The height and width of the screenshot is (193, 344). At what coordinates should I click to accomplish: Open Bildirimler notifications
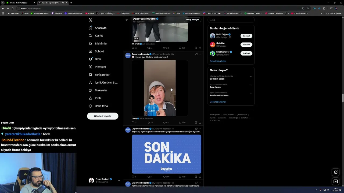click(98, 43)
